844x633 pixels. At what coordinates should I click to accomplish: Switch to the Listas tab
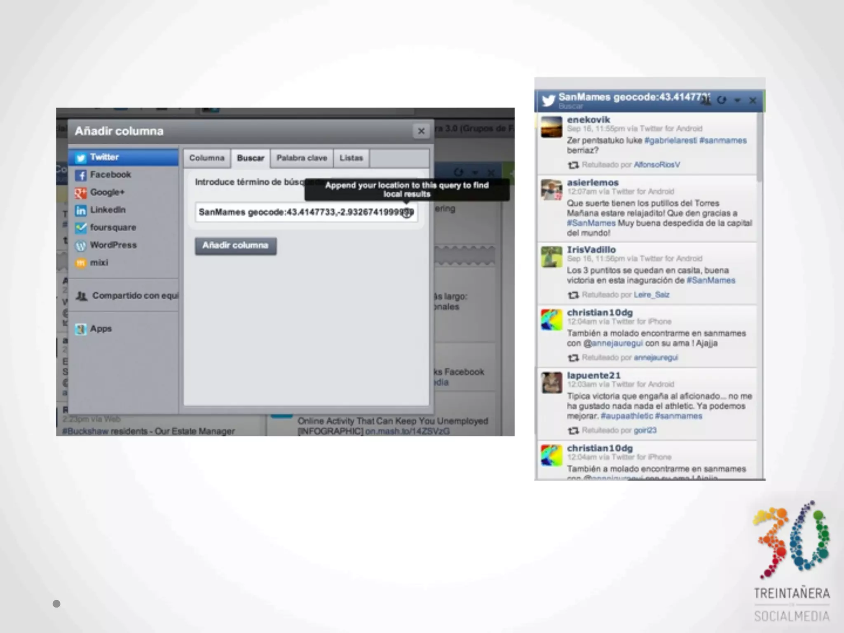[x=351, y=158]
